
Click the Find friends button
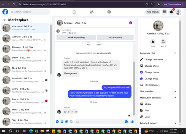point(153,12)
